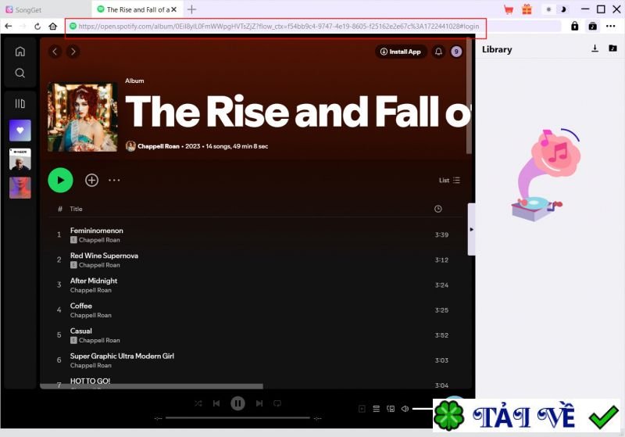Toggle repeat in the player bar
This screenshot has width=625, height=437.
[277, 403]
